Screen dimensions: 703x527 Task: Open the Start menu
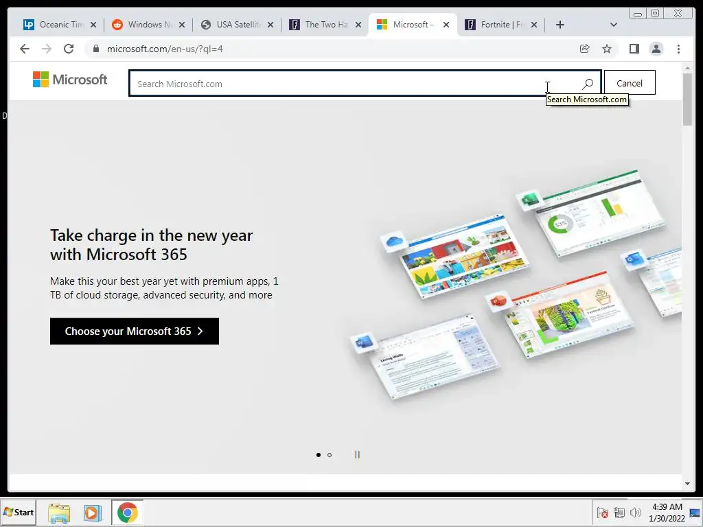(19, 512)
